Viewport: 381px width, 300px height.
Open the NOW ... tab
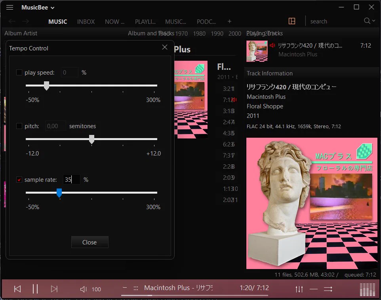click(x=114, y=22)
